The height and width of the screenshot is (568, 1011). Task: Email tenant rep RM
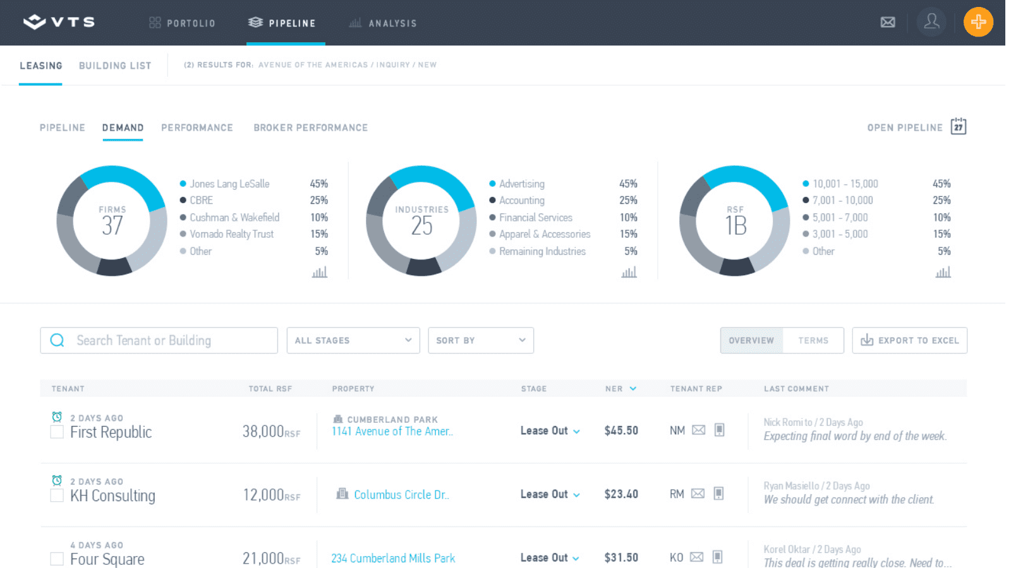click(x=698, y=494)
